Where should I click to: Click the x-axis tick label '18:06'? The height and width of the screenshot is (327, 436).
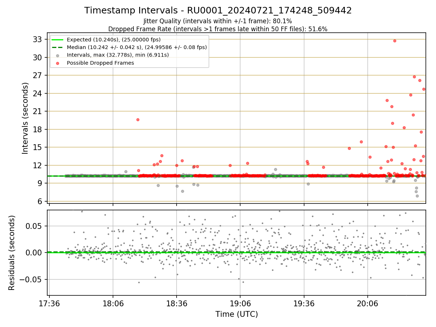[x=113, y=303]
